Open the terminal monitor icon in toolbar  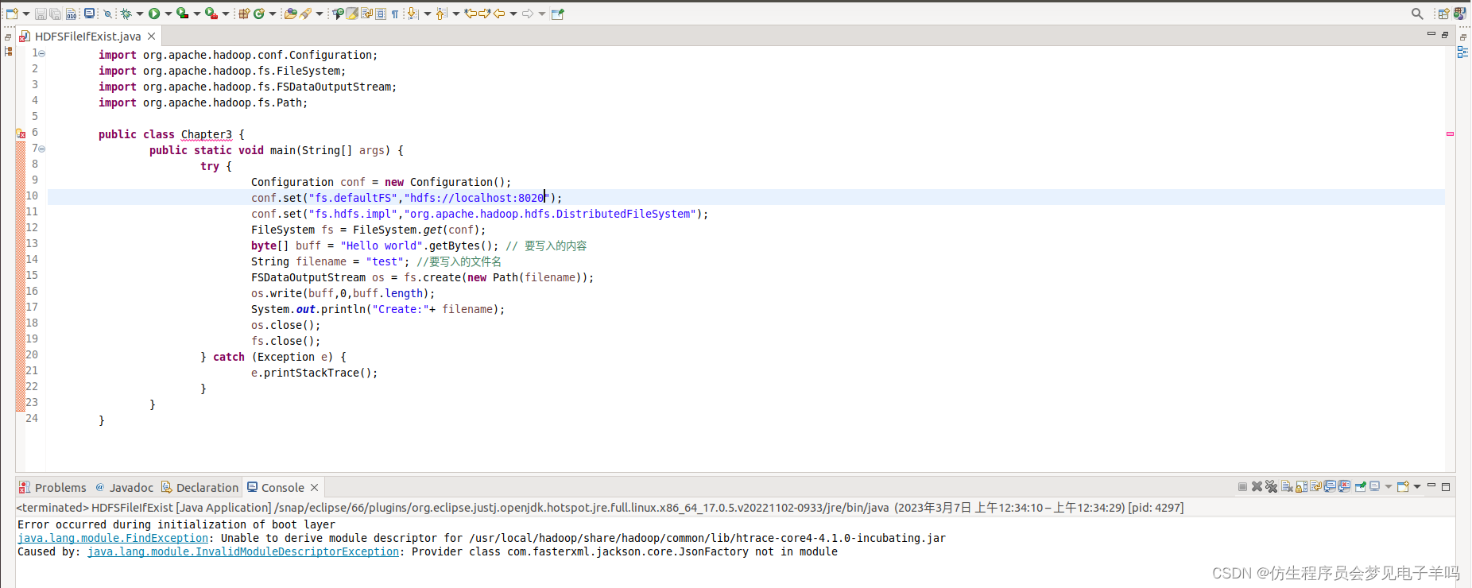(89, 14)
